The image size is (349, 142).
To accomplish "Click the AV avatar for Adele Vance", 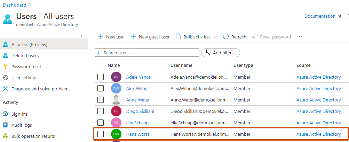I will tap(116, 77).
